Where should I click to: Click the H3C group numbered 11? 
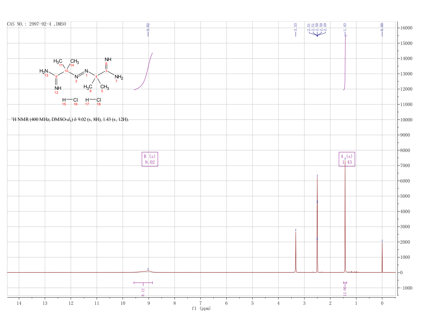coord(58,61)
